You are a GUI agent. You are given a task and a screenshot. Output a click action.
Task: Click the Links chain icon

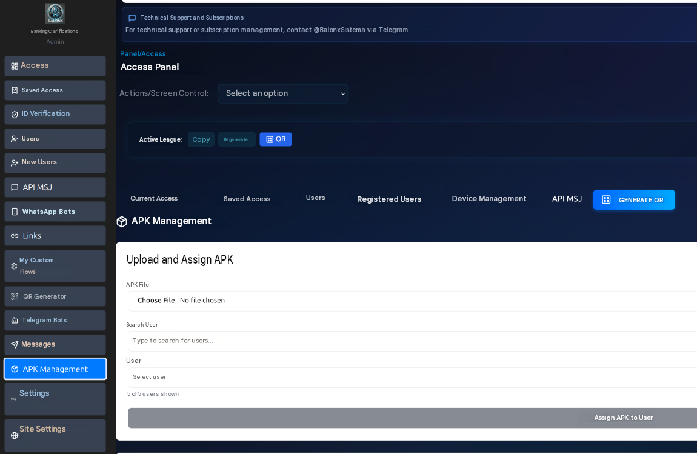[15, 236]
